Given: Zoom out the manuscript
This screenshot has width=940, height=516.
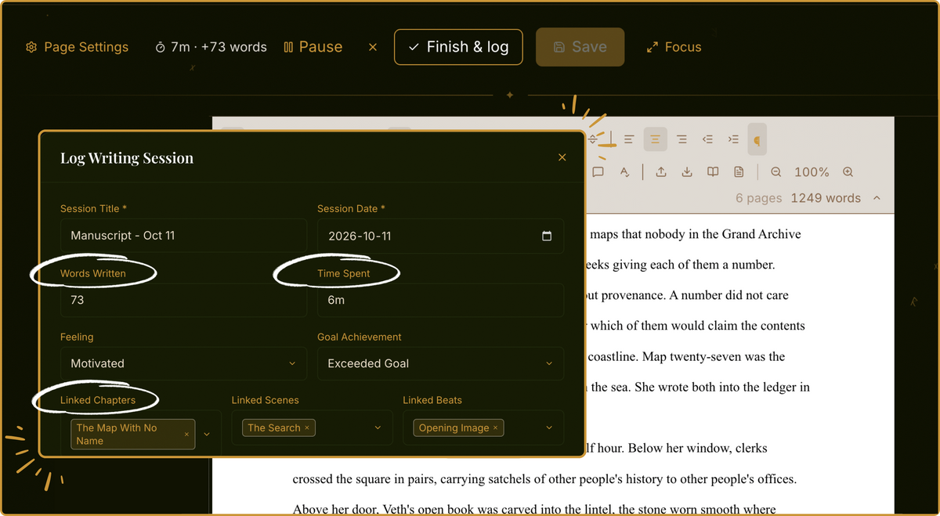Looking at the screenshot, I should tap(775, 171).
